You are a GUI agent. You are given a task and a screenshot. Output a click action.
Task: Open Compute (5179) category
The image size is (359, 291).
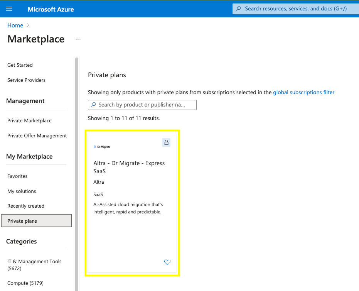tap(25, 283)
